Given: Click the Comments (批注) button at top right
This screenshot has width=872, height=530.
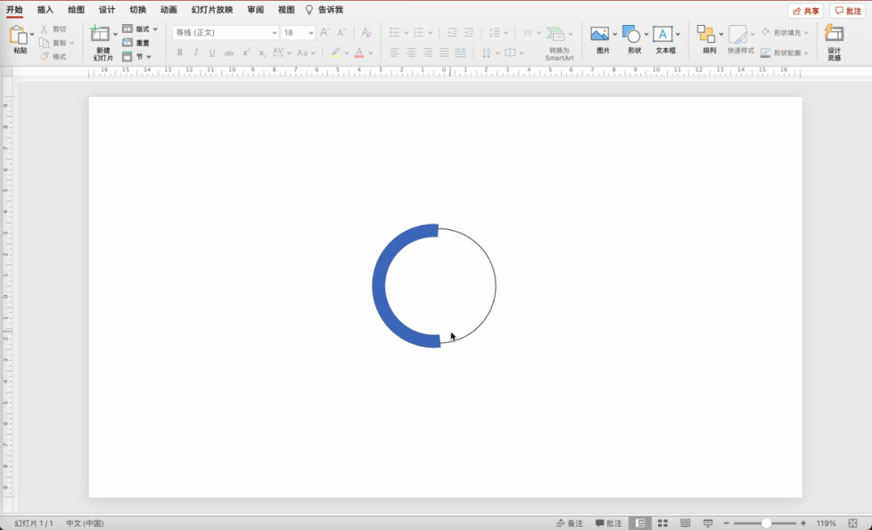Looking at the screenshot, I should click(848, 10).
